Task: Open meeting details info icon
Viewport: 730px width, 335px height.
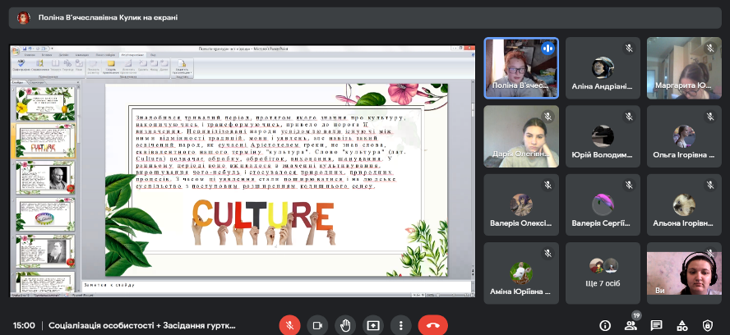Action: [x=605, y=325]
